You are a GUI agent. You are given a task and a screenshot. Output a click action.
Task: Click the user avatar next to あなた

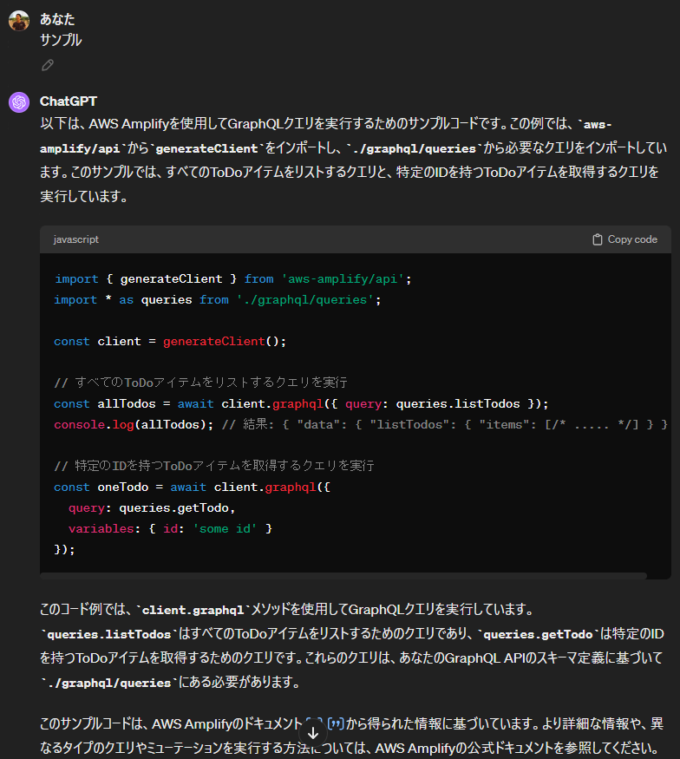click(x=19, y=21)
